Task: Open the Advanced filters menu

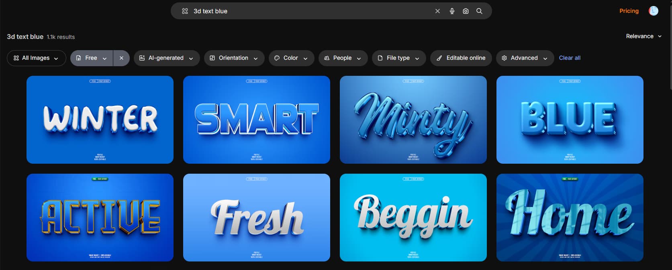Action: click(524, 58)
